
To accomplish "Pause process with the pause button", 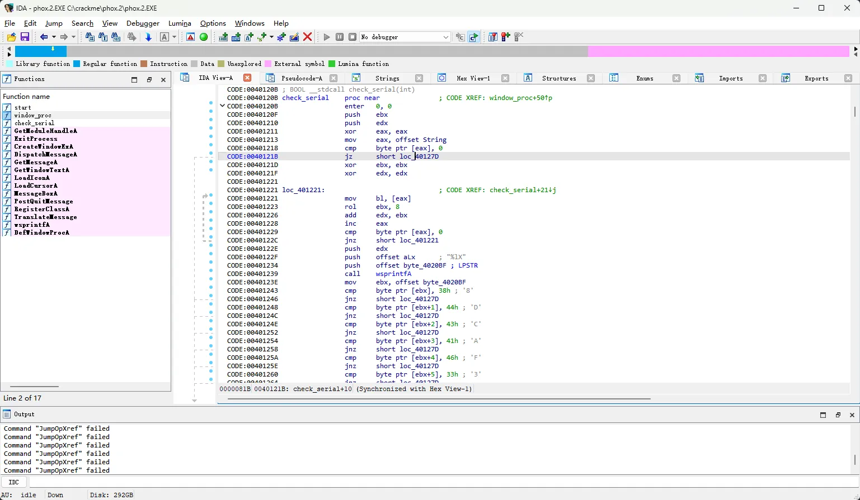I will [x=340, y=37].
